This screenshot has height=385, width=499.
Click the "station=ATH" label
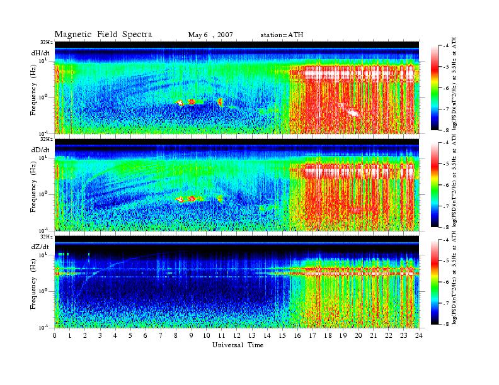pyautogui.click(x=282, y=35)
